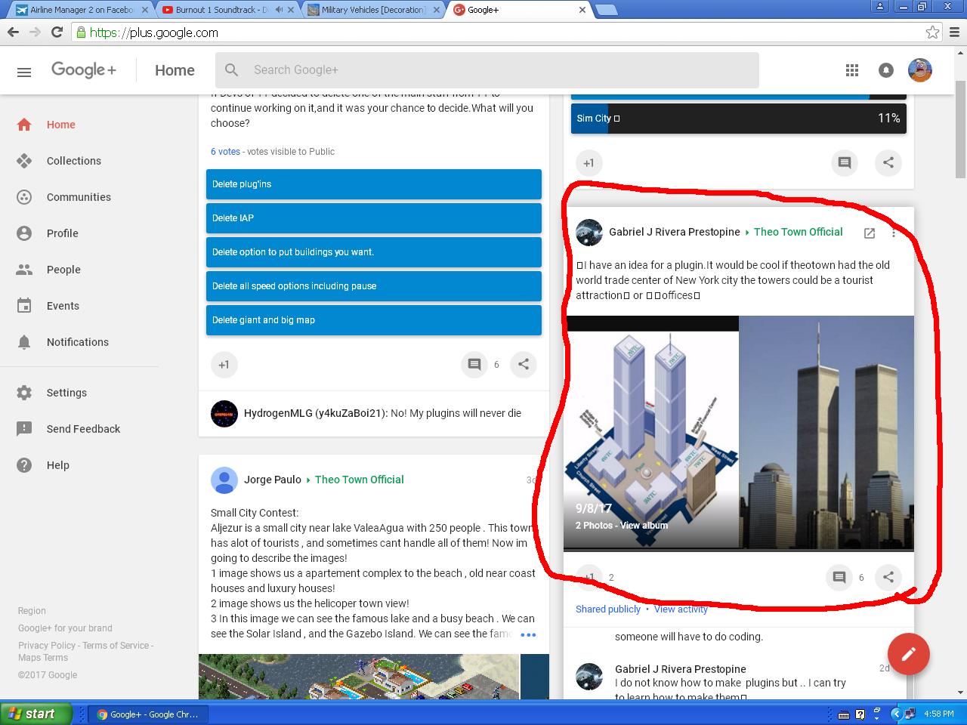Open Jorge Paulo's city screenshot image
Viewport: 967px width, 725px height.
click(359, 677)
